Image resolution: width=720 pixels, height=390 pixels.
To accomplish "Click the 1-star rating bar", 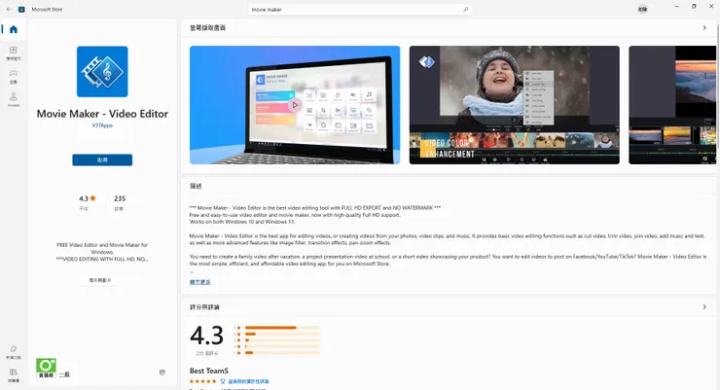I will click(282, 352).
